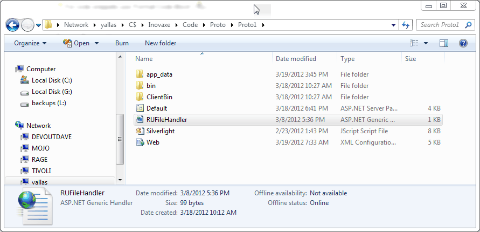The height and width of the screenshot is (232, 480).
Task: Open the Organize dropdown menu
Action: point(30,43)
